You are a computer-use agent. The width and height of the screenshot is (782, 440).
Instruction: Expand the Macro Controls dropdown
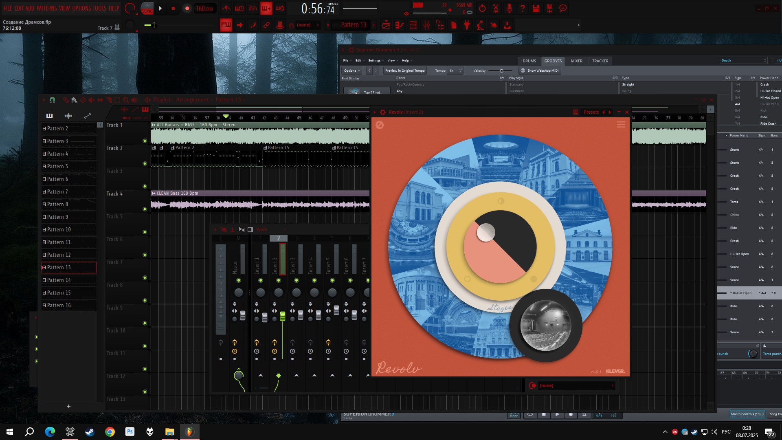tap(747, 414)
